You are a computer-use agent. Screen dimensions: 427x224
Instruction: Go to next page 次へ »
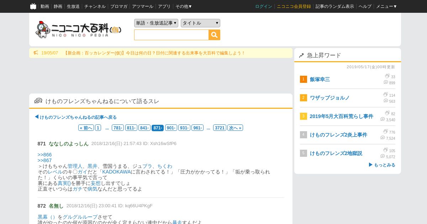click(x=235, y=128)
